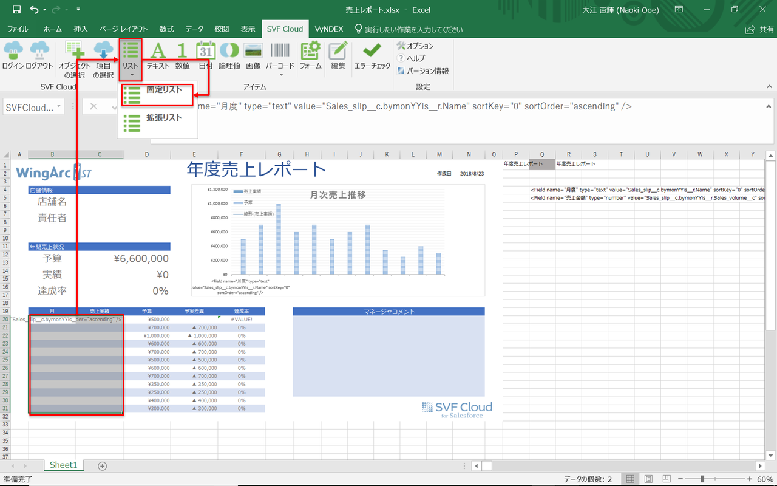Image resolution: width=777 pixels, height=486 pixels.
Task: Zoom in with plus button
Action: point(749,479)
